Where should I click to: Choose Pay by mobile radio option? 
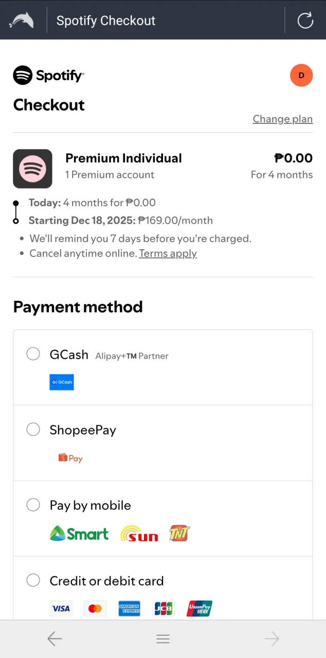(x=33, y=505)
